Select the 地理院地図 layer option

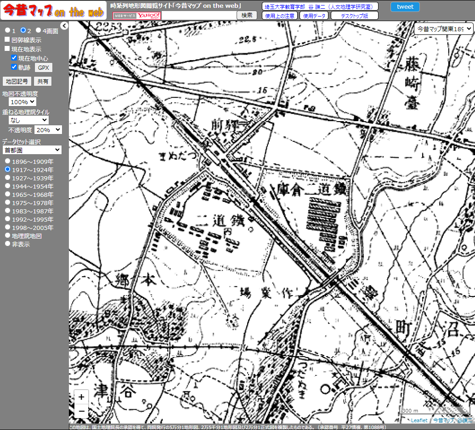point(7,235)
